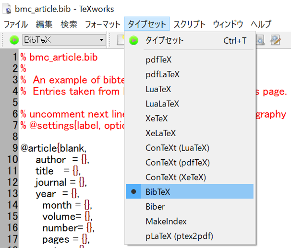
Task: Open the ヘルプ menu
Action: (x=261, y=24)
